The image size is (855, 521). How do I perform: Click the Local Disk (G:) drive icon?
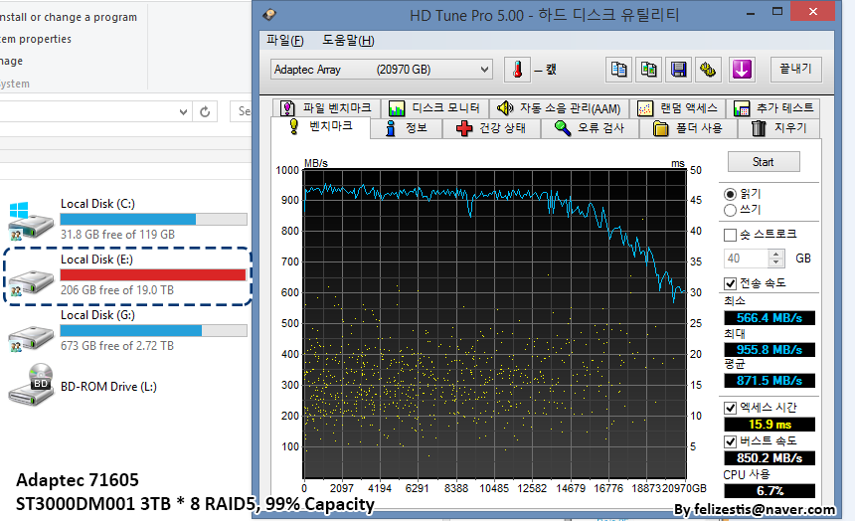point(31,337)
